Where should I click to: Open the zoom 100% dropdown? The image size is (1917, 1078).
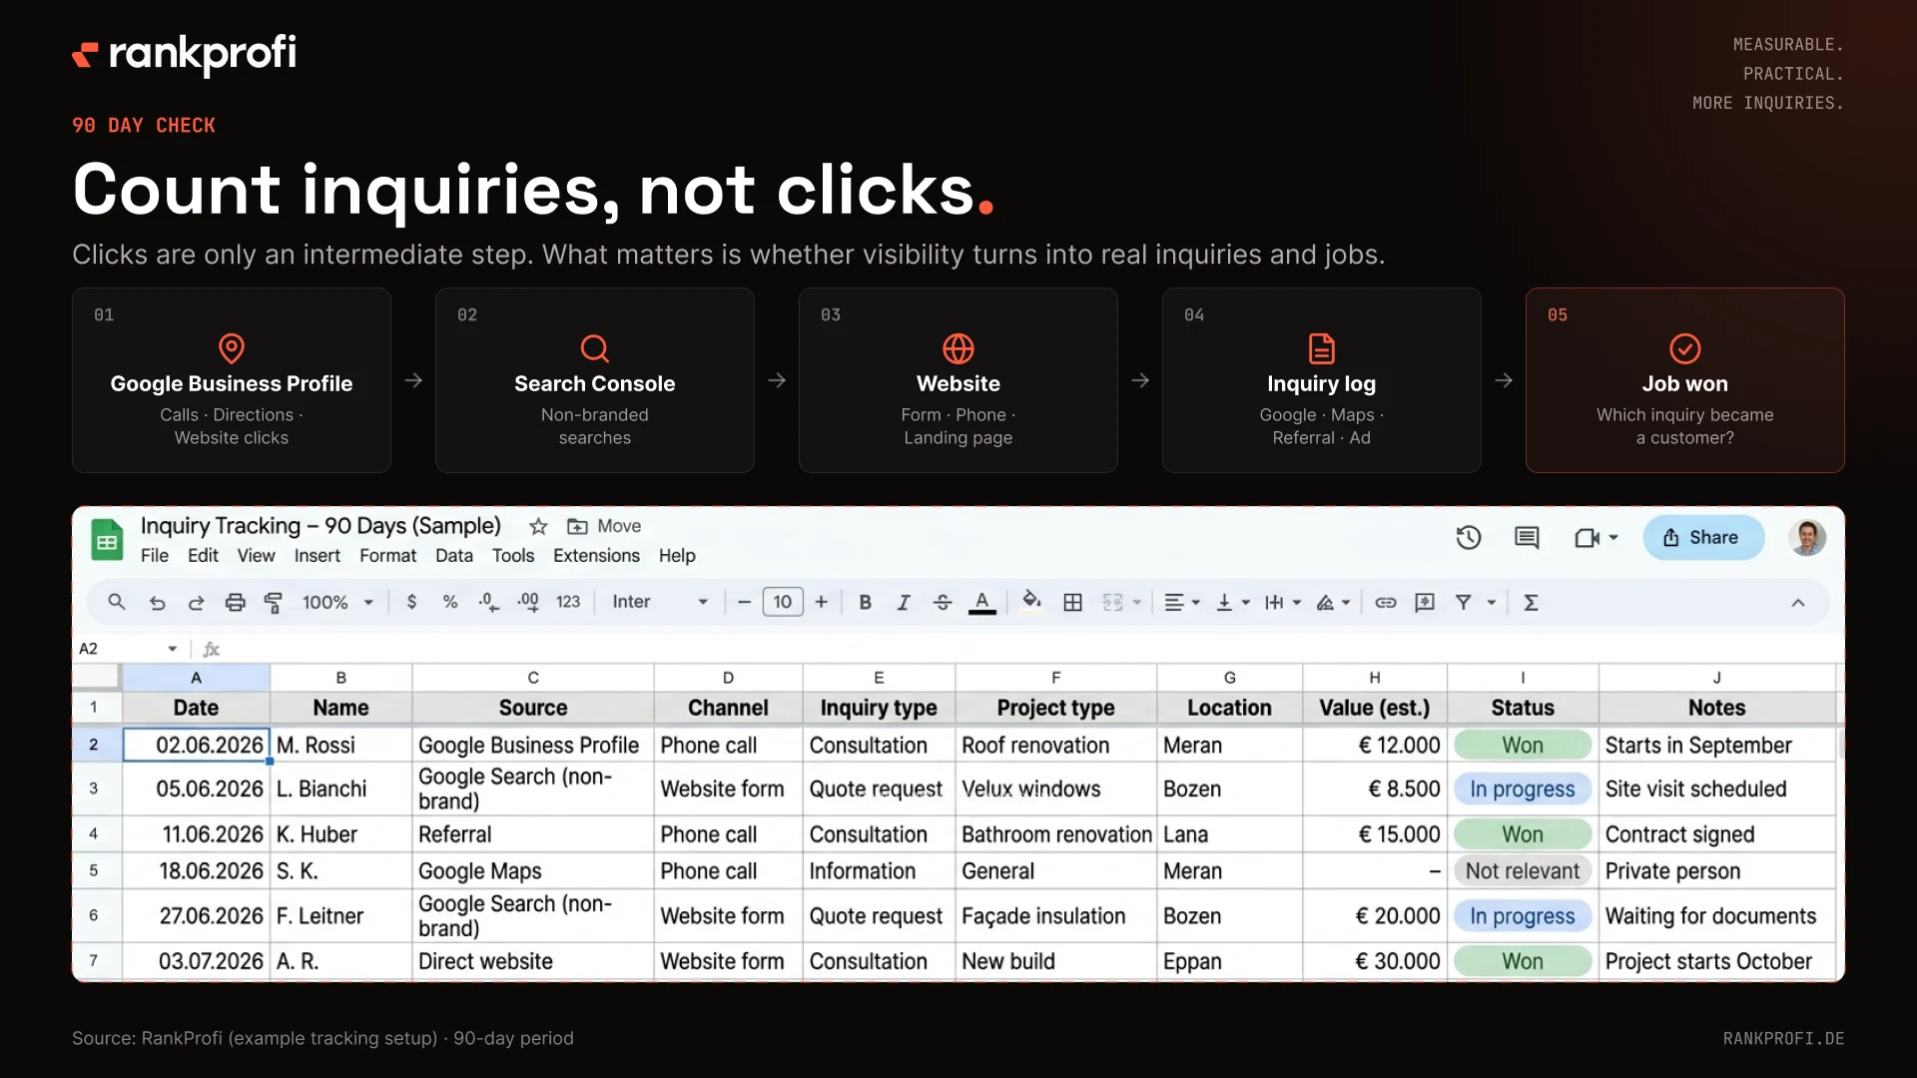coord(337,602)
